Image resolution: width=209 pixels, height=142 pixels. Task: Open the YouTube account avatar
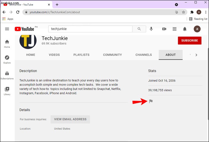(197, 29)
